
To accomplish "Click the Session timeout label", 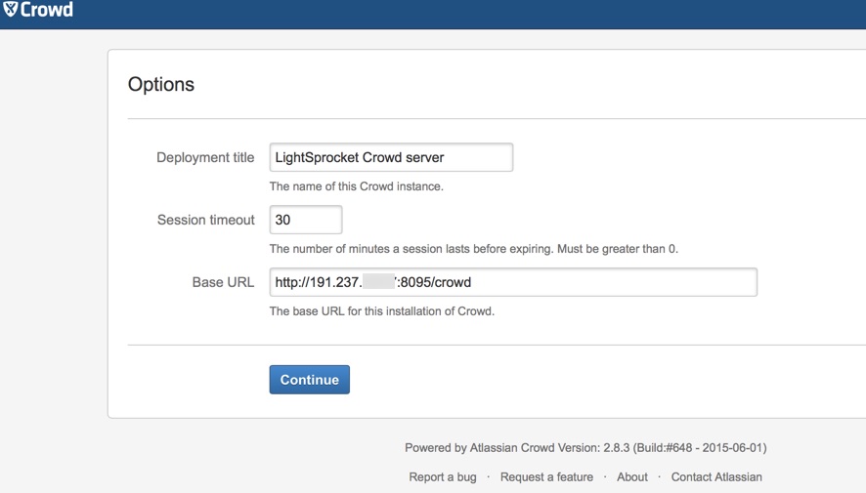I will tap(205, 220).
